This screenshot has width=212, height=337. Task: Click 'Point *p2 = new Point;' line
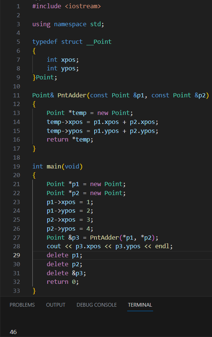pos(86,193)
